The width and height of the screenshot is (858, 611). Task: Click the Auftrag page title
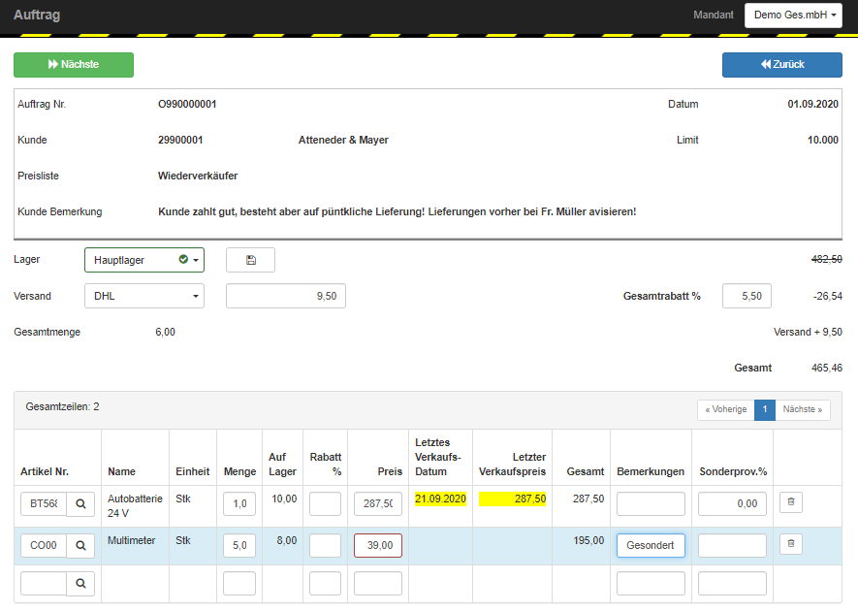point(37,15)
